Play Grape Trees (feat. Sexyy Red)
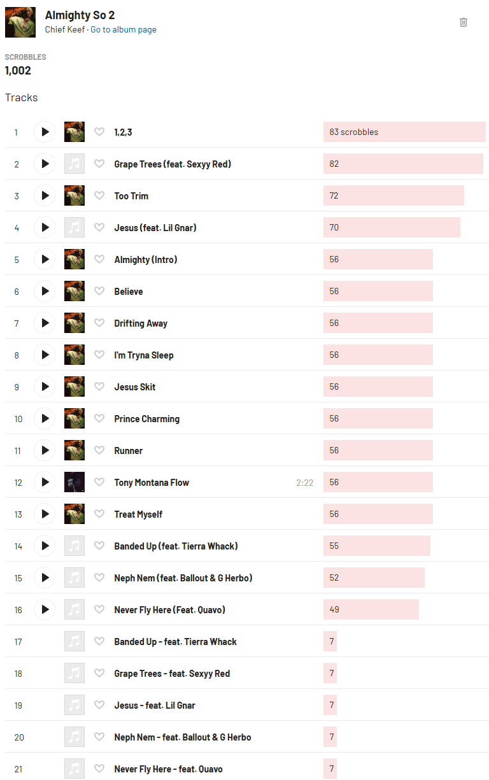 point(45,164)
